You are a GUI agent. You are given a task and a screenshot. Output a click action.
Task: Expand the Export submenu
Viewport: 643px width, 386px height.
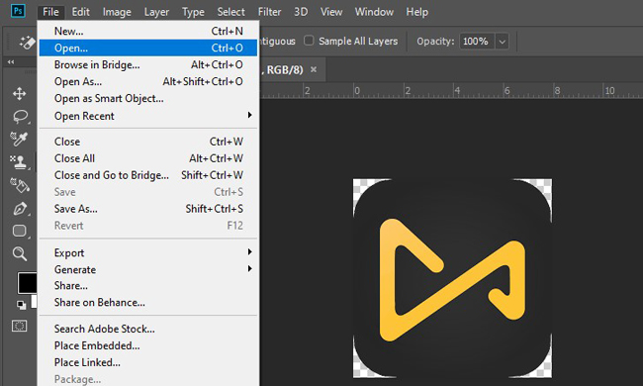(148, 252)
